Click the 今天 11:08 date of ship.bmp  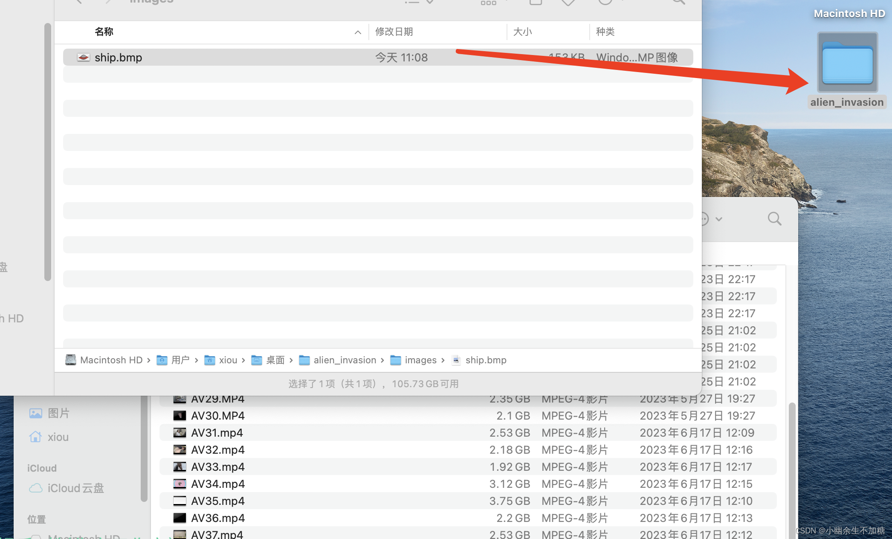tap(401, 57)
